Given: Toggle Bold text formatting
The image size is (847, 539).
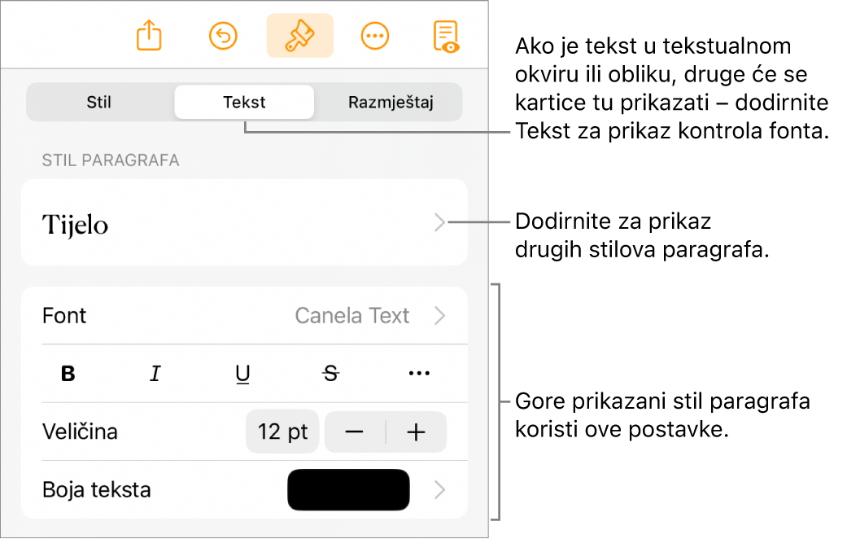Looking at the screenshot, I should pyautogui.click(x=69, y=374).
